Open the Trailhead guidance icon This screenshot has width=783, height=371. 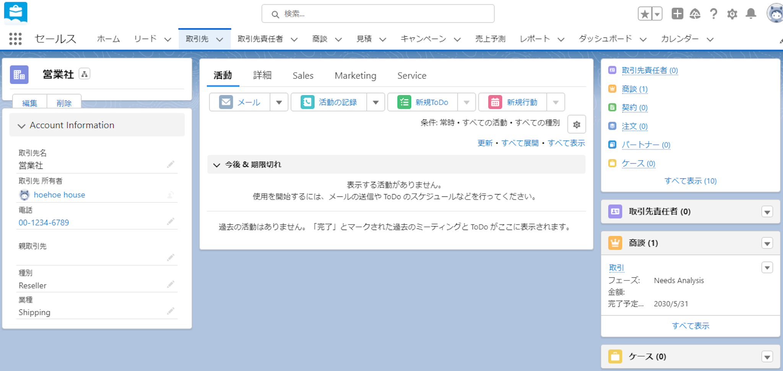[x=695, y=14]
